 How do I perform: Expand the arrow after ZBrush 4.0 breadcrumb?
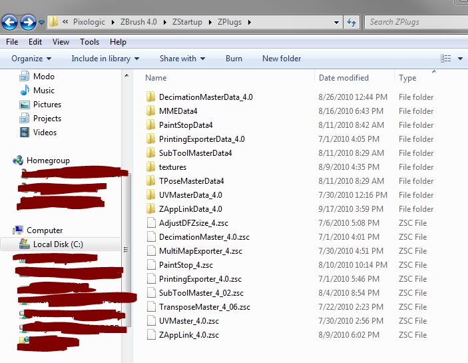164,23
